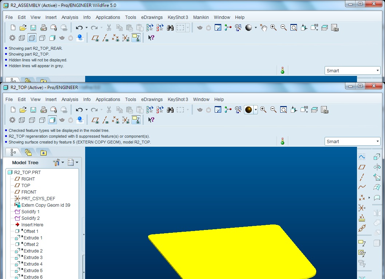The width and height of the screenshot is (385, 279).
Task: Click Open file icon in R2_TOP window
Action: pos(23,110)
